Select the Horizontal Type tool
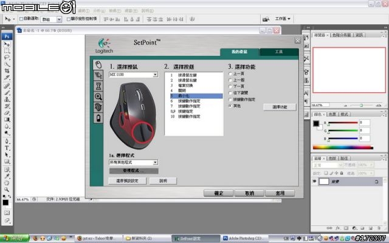Viewport: 389px width, 243px height. (7, 148)
